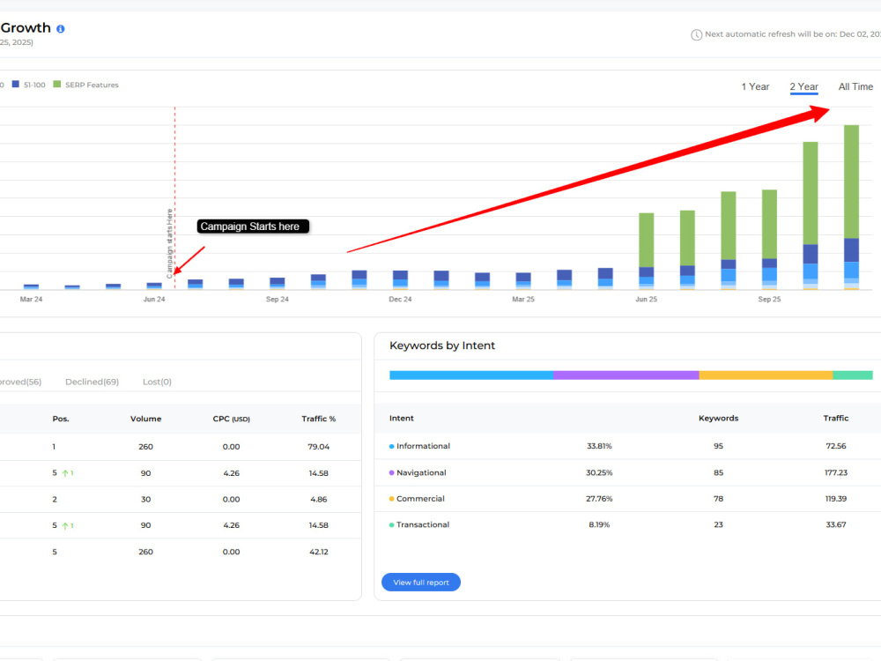Click the 79.04 traffic percent cell

(x=319, y=447)
